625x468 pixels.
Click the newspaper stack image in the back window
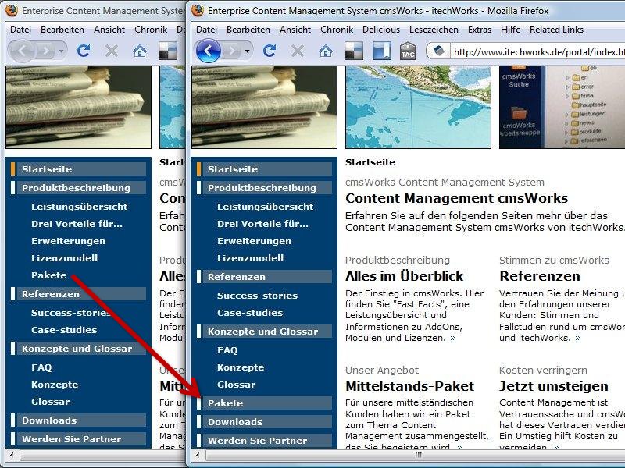tap(79, 107)
